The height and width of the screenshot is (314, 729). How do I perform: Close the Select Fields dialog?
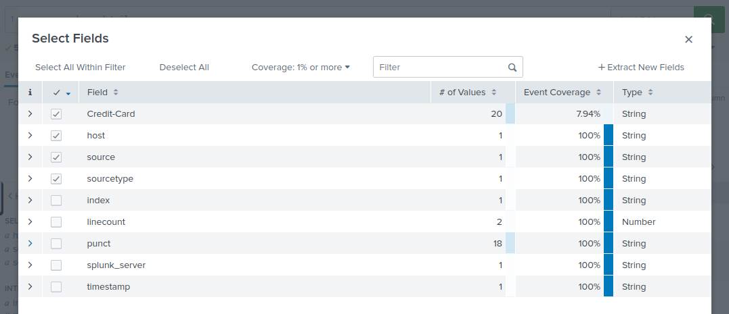tap(688, 39)
